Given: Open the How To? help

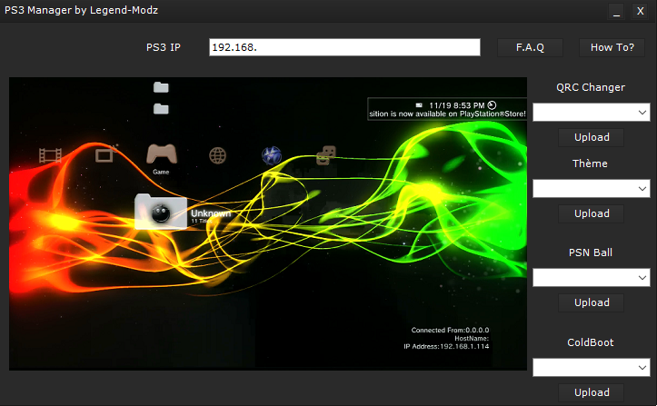Looking at the screenshot, I should point(612,47).
